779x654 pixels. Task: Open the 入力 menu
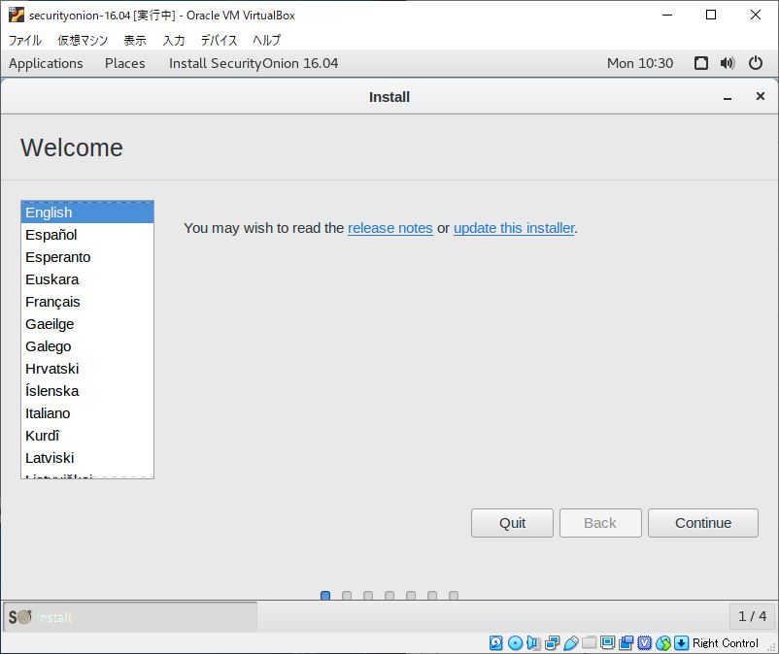[174, 40]
